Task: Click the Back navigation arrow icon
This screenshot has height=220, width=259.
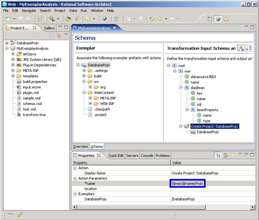Action: click(x=160, y=19)
